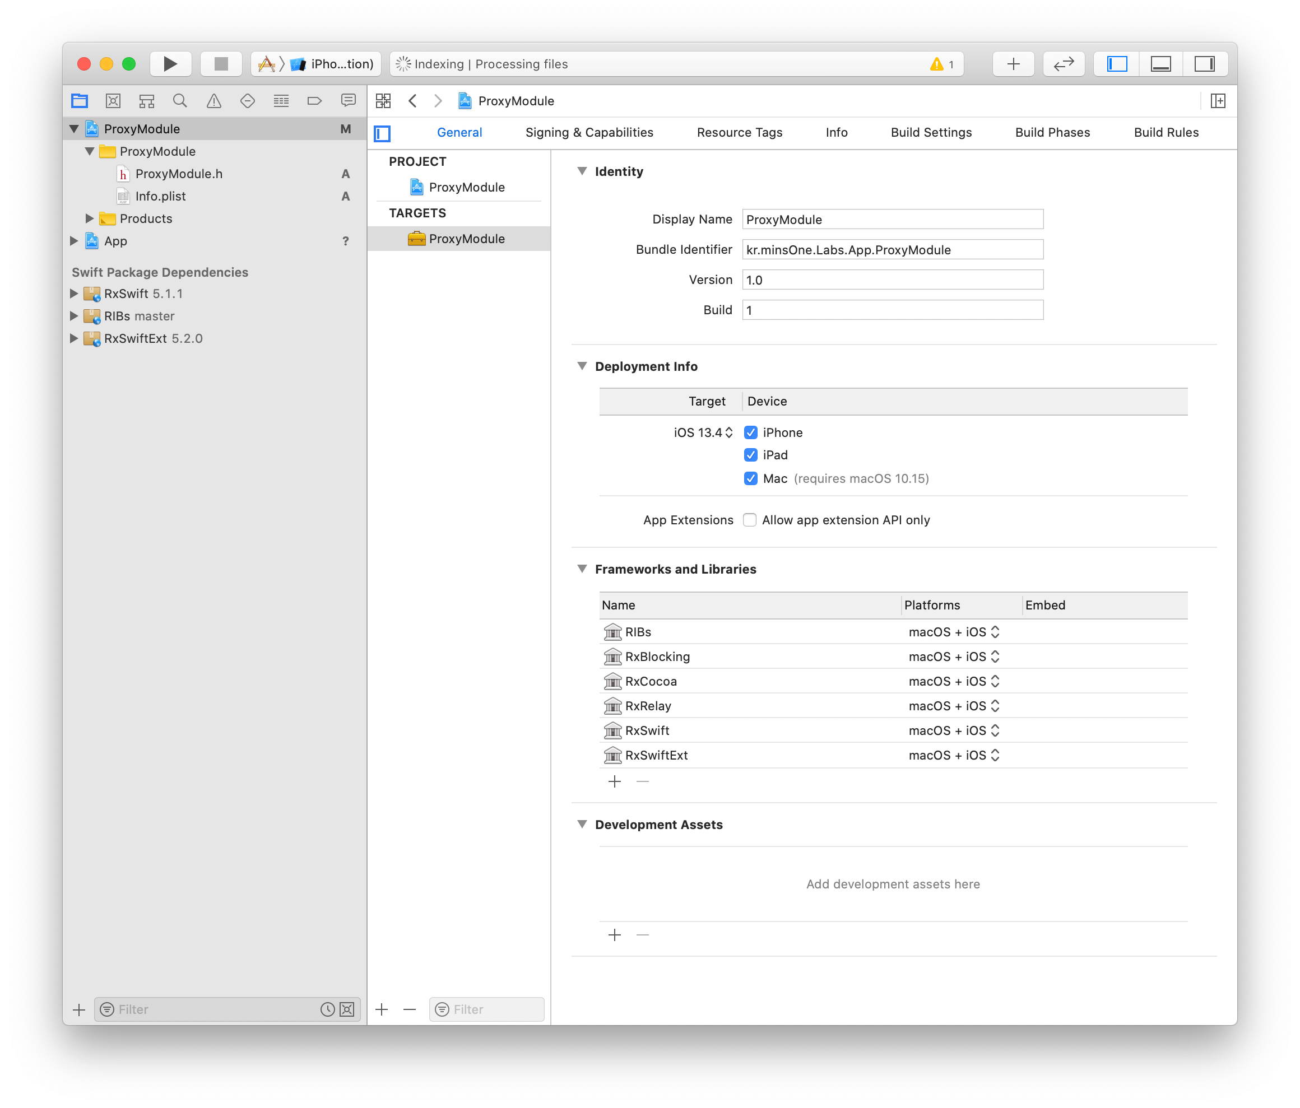This screenshot has width=1300, height=1108.
Task: Open the Report navigator speech bubble
Action: tap(348, 100)
